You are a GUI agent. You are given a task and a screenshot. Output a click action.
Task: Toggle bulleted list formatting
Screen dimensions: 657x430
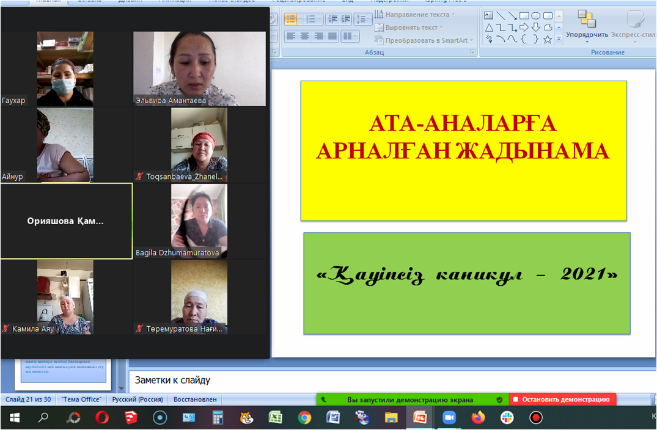291,19
